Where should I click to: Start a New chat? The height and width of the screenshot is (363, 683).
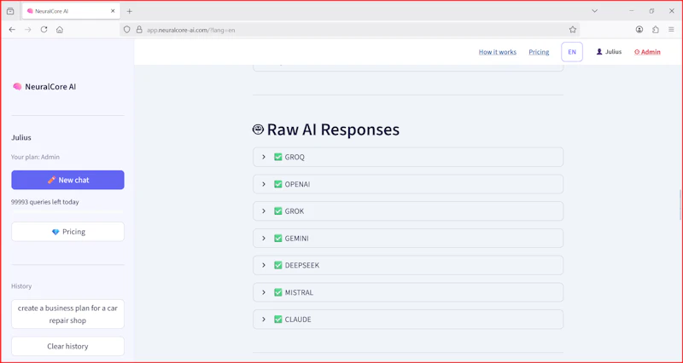[67, 180]
